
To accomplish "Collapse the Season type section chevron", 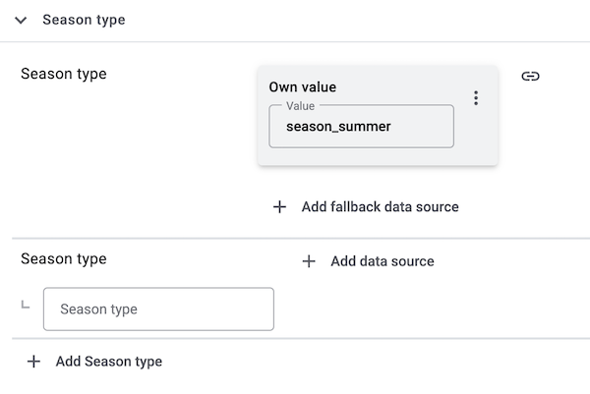I will tap(21, 20).
